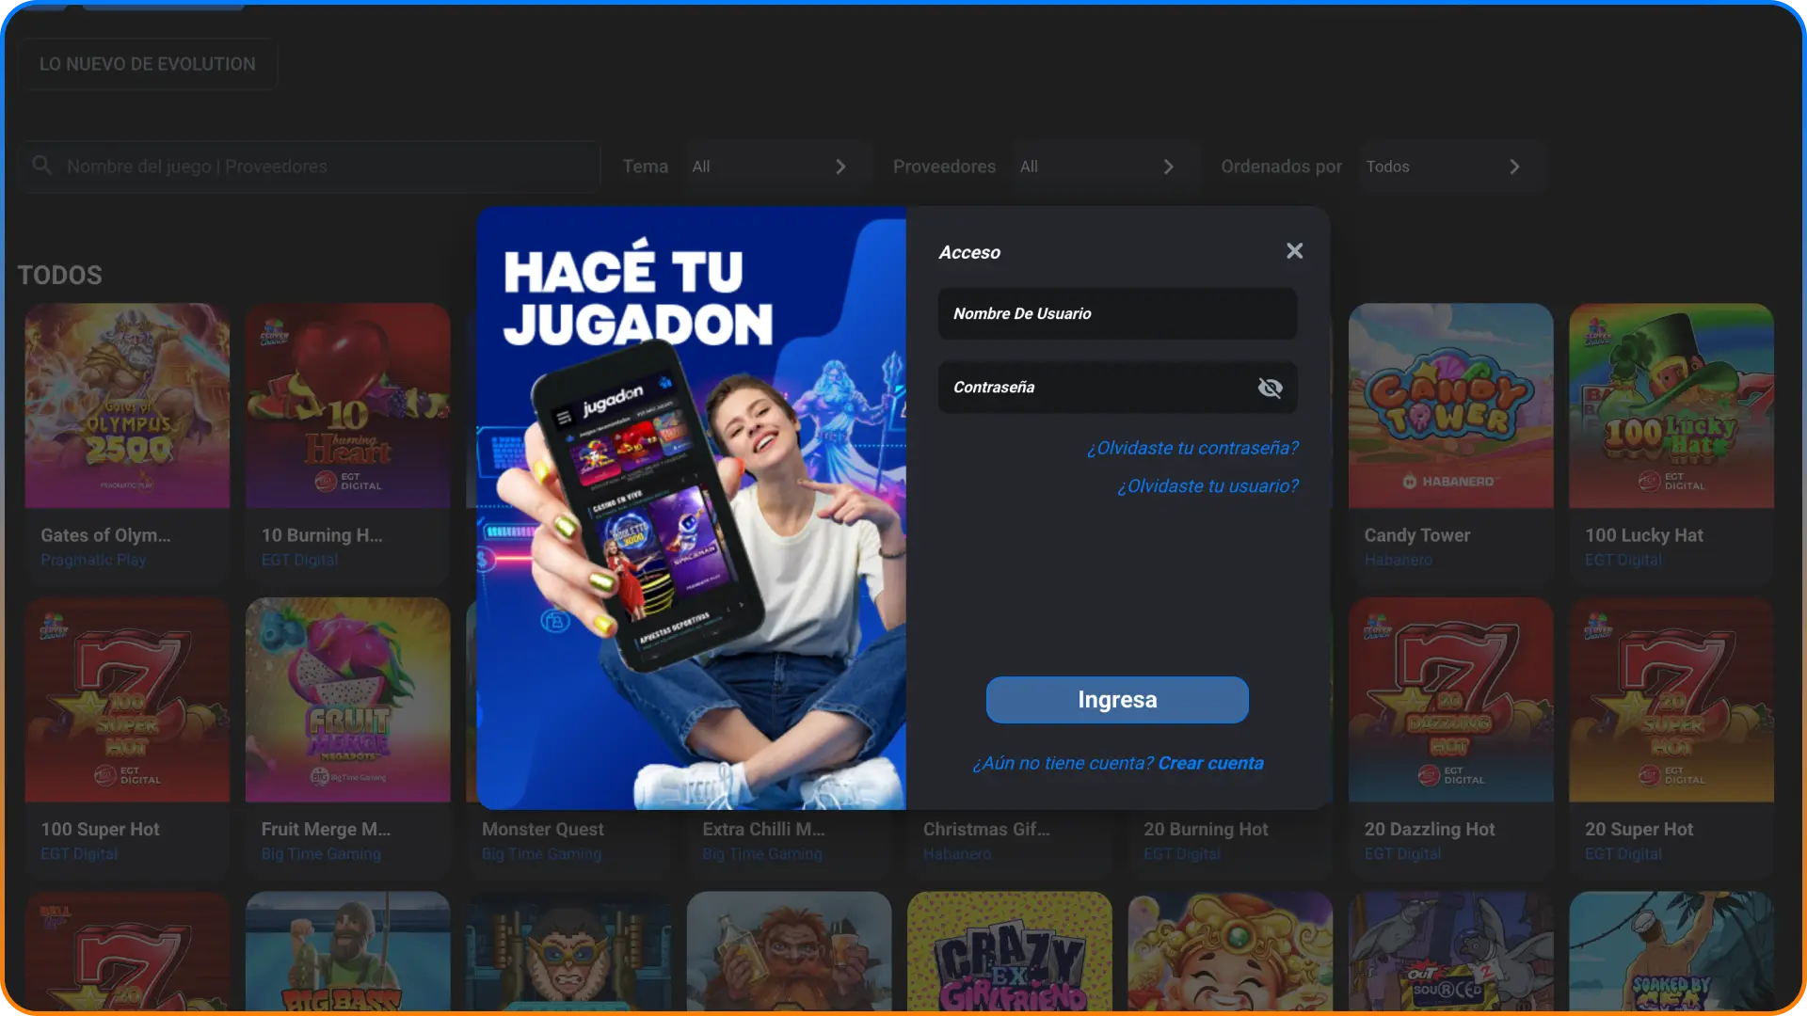Focus the Nombre De Usuario field

[1117, 314]
